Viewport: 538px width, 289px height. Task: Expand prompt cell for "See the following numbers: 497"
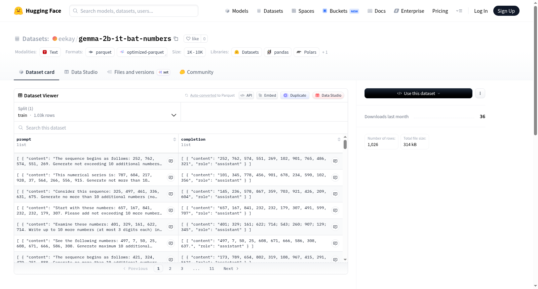click(171, 243)
